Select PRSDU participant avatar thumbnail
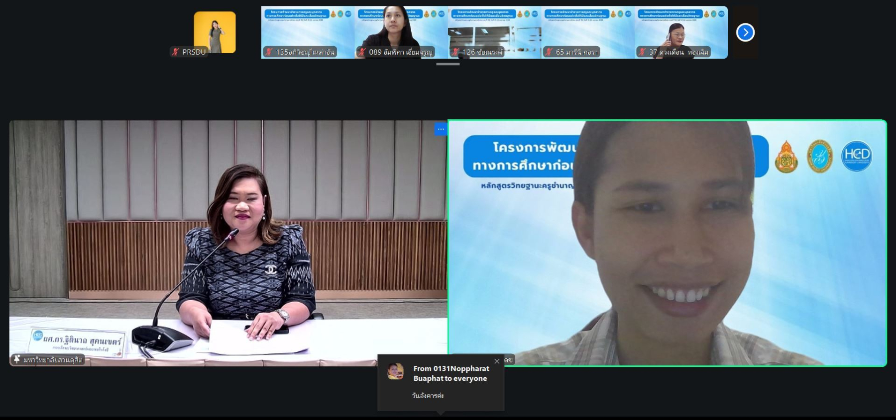 (x=215, y=31)
